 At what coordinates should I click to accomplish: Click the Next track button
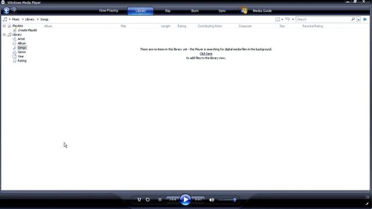198,200
